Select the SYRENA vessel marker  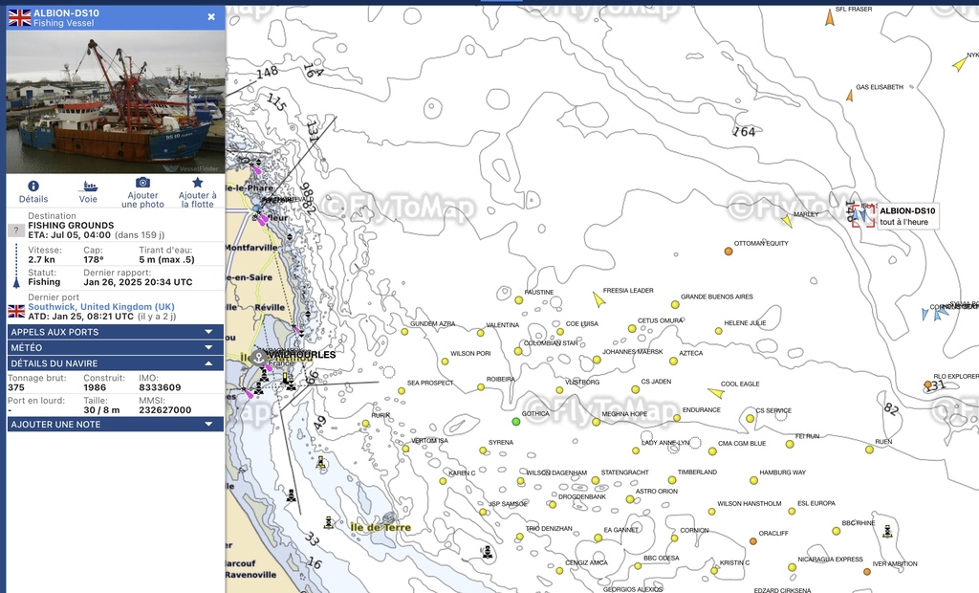[x=483, y=450]
